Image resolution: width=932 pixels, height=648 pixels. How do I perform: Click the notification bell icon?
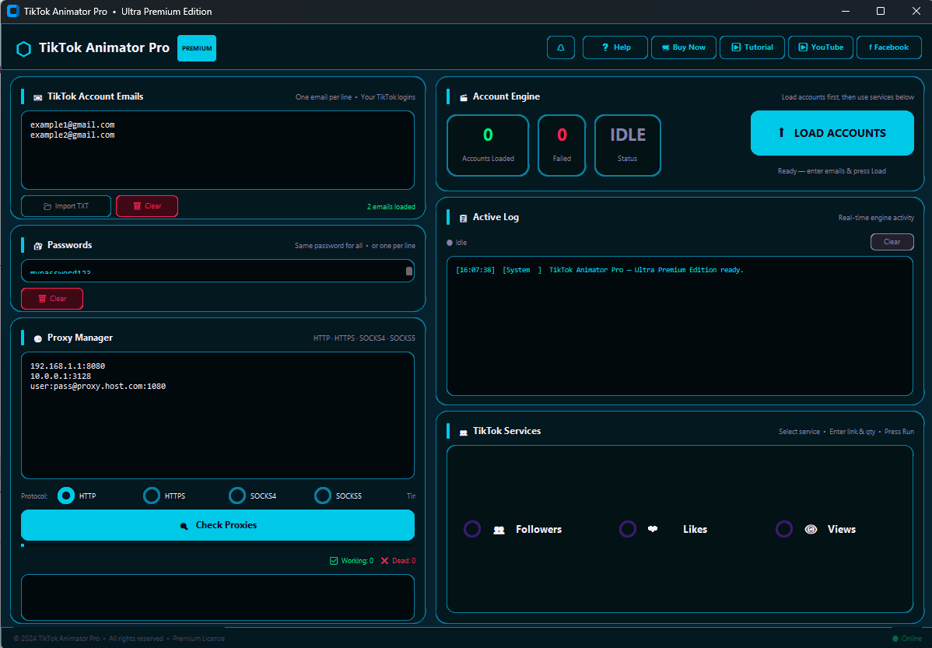560,47
